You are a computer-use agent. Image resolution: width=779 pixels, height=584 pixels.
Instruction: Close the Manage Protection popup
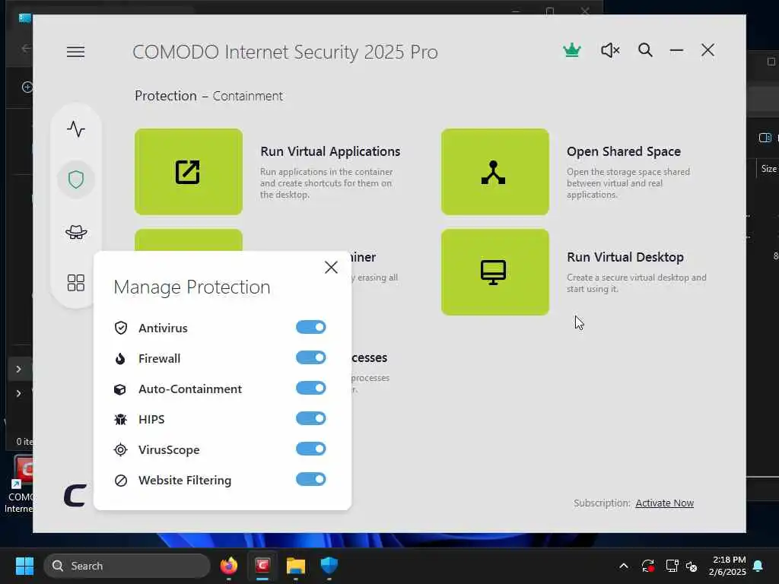point(331,268)
